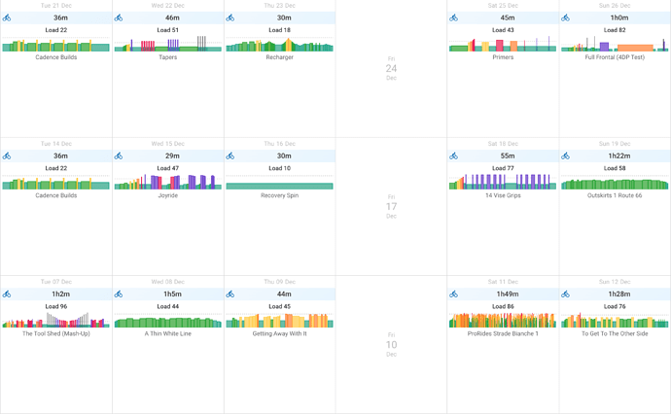
Task: Click the cycling icon on Thu 09 Dec
Action: pyautogui.click(x=230, y=294)
